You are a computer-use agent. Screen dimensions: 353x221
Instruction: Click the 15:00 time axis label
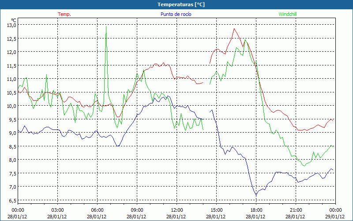point(217,210)
